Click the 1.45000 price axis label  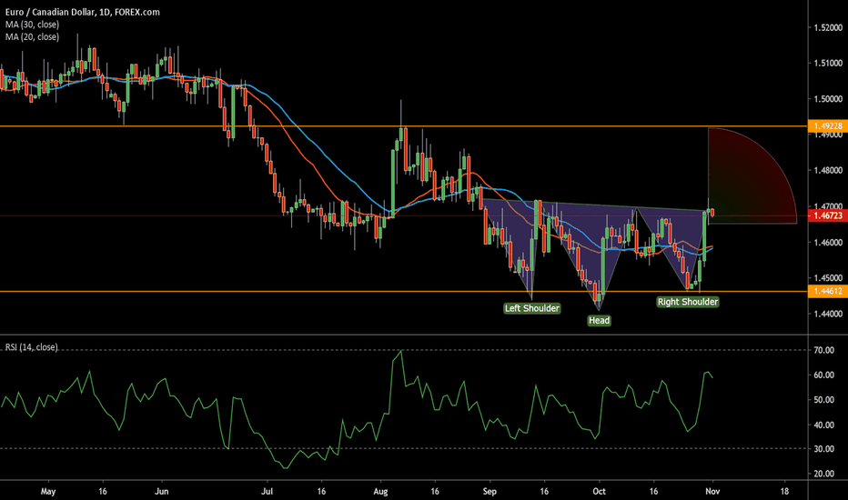828,278
